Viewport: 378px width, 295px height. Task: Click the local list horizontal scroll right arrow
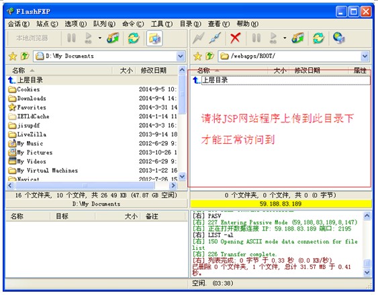tap(173, 185)
